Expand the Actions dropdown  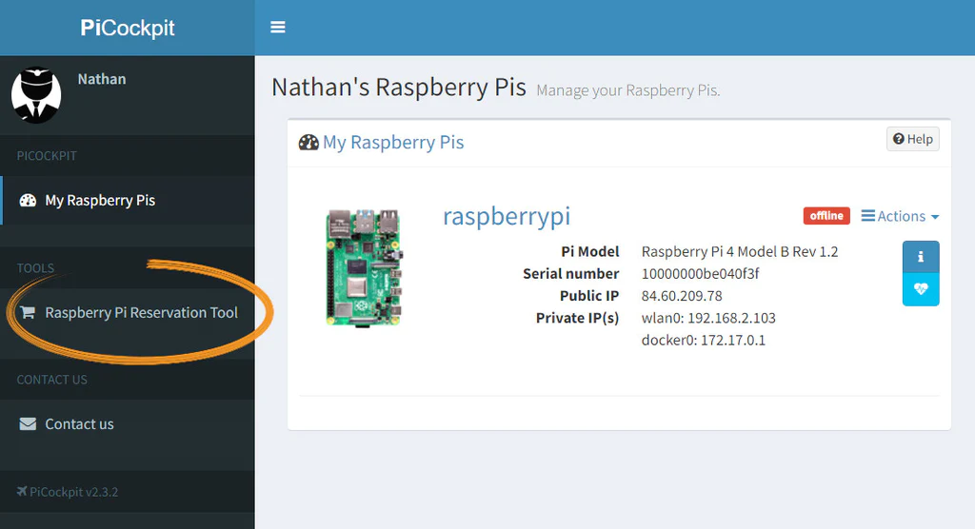pos(900,216)
